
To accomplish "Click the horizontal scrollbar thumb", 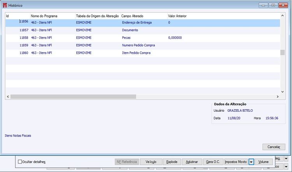I will click(73, 97).
